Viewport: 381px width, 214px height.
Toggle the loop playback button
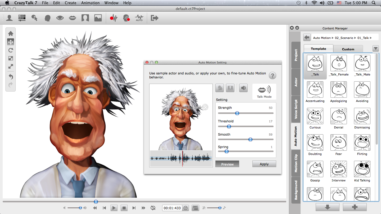153,208
